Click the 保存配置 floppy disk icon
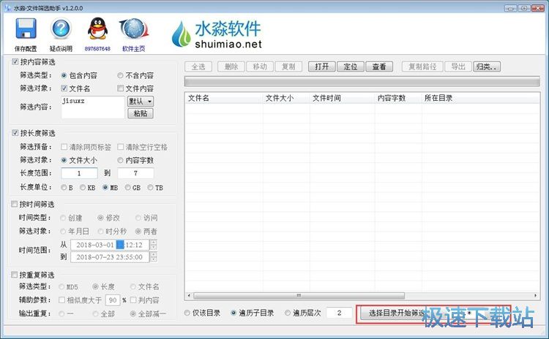Image resolution: width=549 pixels, height=339 pixels. 26,29
